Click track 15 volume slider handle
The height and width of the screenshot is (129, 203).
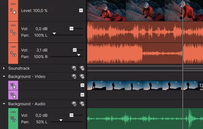click(x=71, y=115)
